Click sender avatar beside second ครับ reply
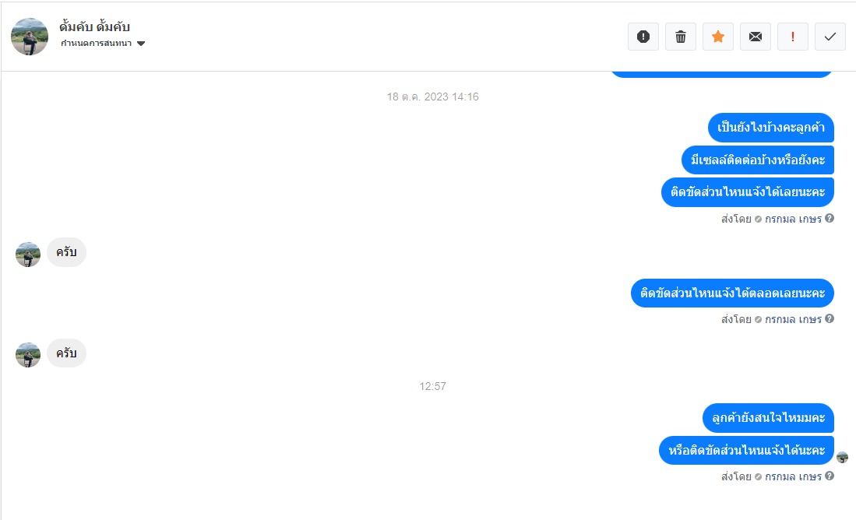Viewport: 856px width, 520px height. click(28, 355)
